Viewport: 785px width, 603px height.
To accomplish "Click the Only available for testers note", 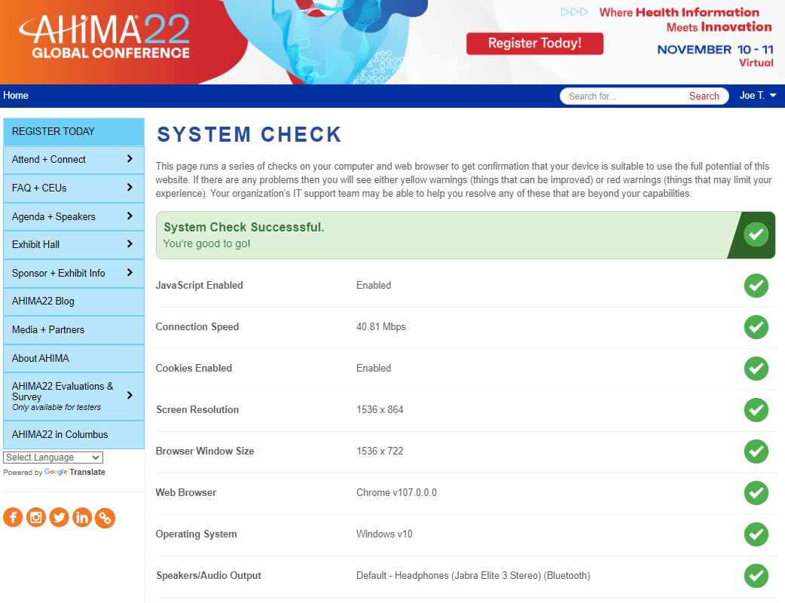I will [x=57, y=407].
